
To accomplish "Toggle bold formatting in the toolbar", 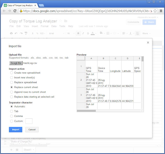I will point(78,33).
